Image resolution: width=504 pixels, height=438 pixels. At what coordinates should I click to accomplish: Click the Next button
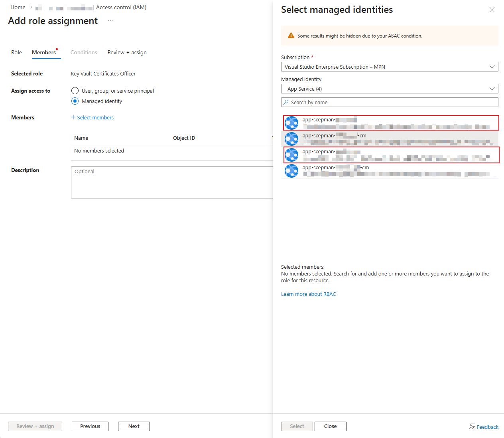click(x=134, y=426)
